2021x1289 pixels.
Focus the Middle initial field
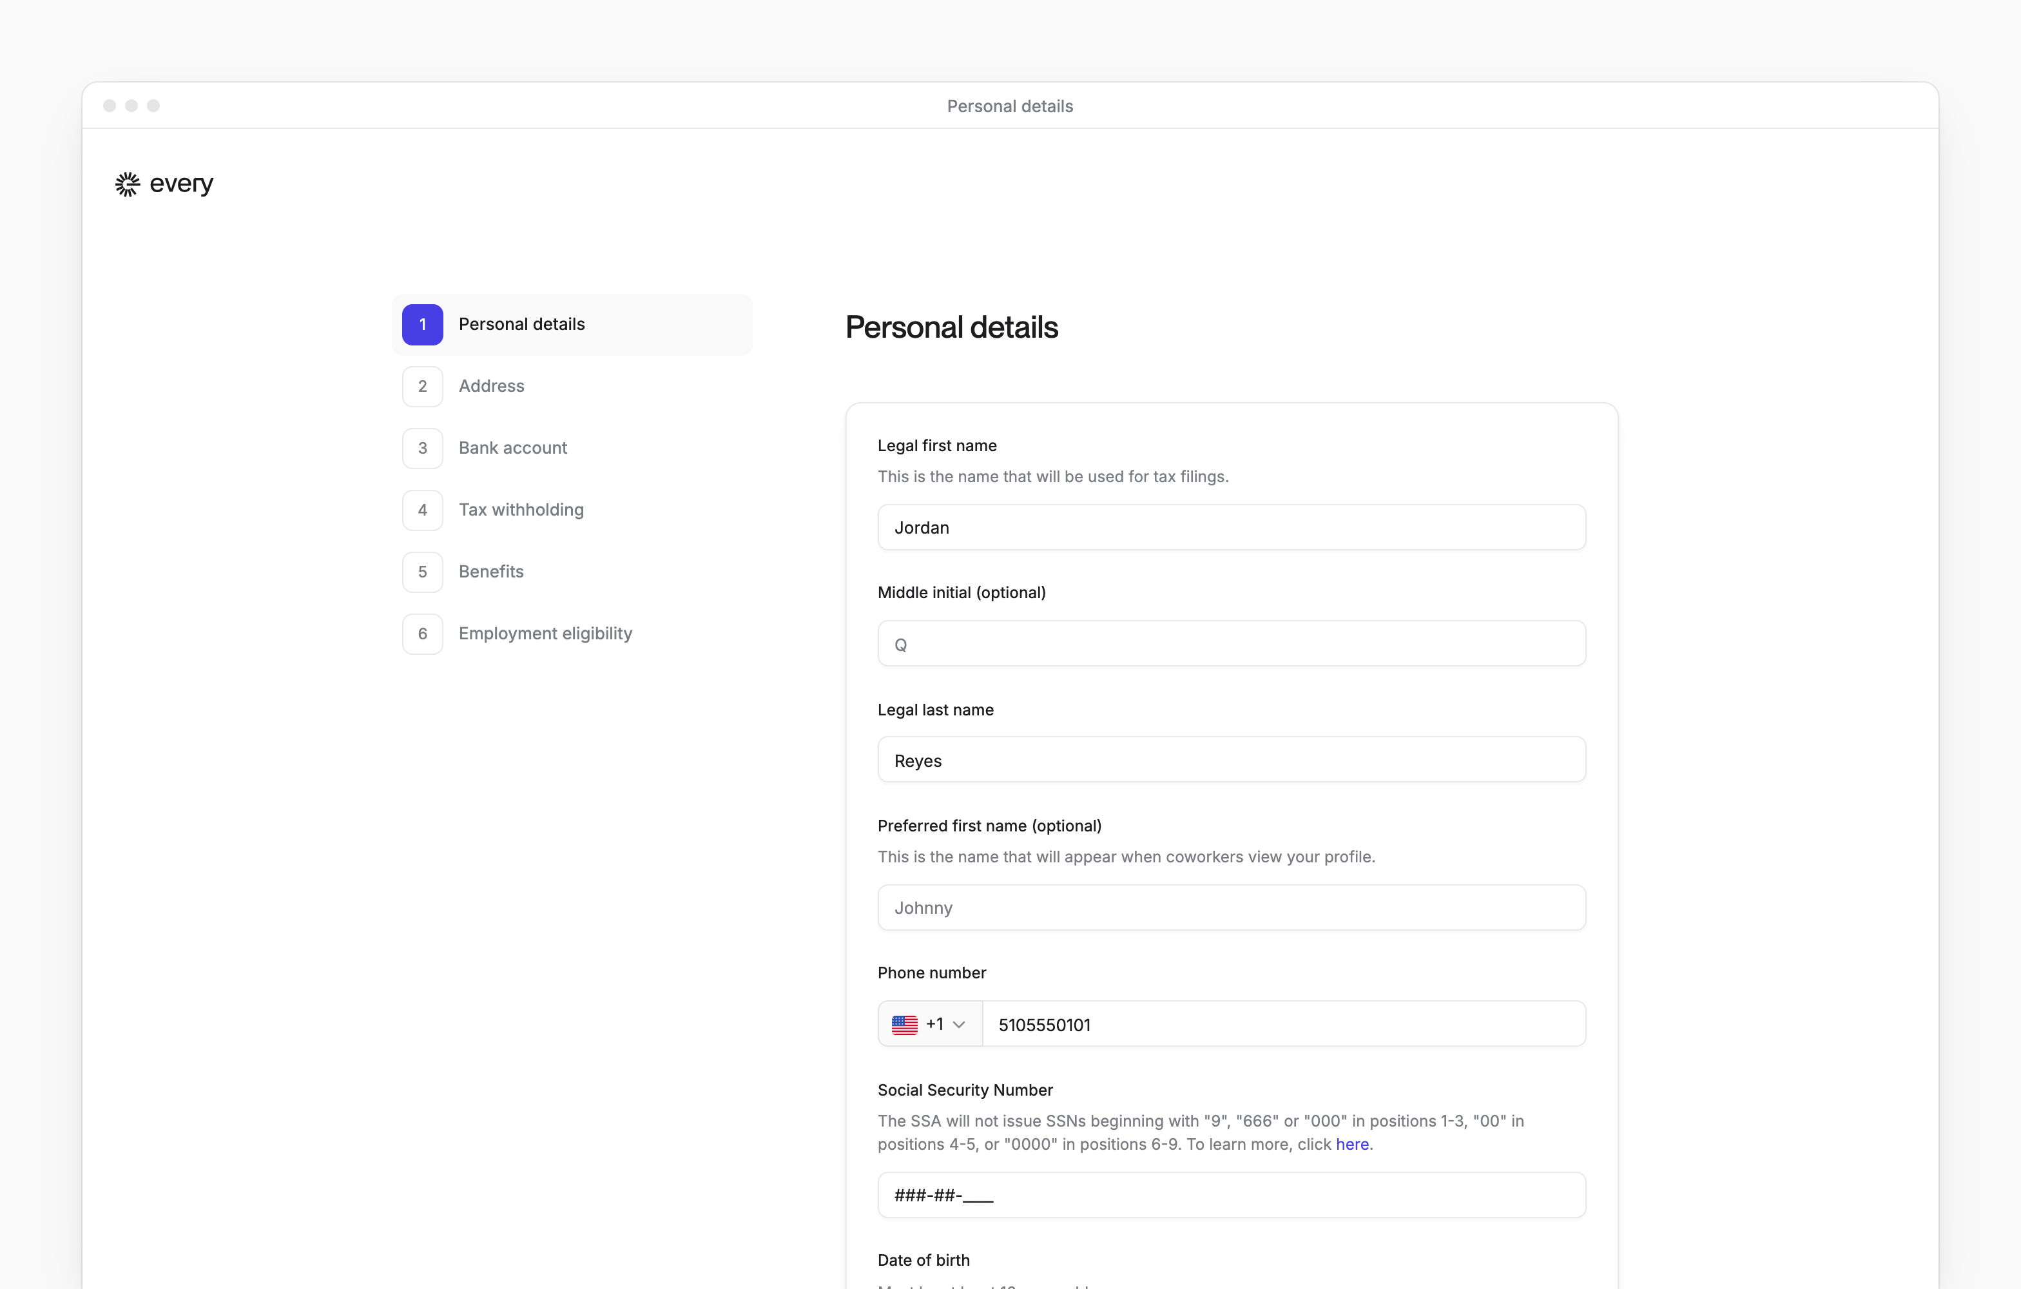coord(1232,644)
